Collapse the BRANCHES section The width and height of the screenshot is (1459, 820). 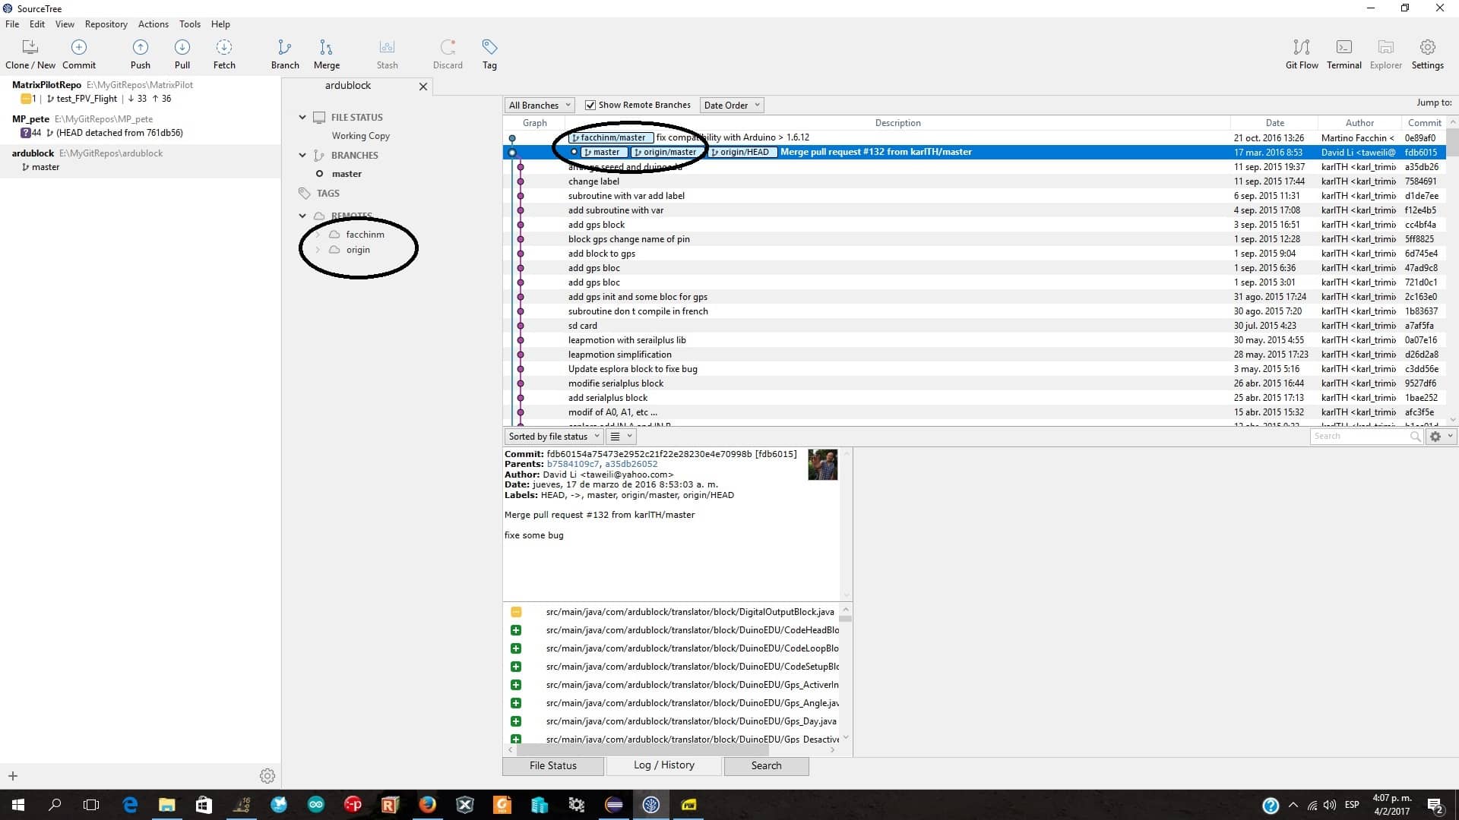tap(302, 156)
